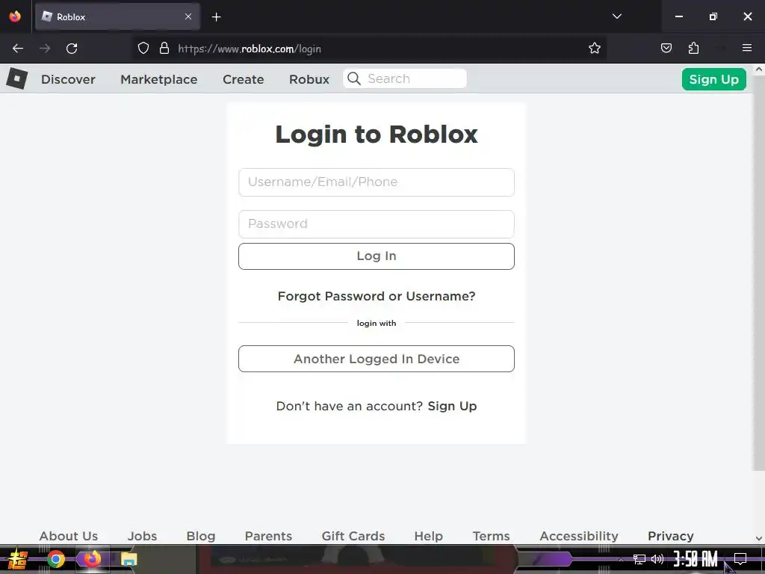Image resolution: width=765 pixels, height=574 pixels.
Task: Focus the Password field
Action: coord(377,224)
